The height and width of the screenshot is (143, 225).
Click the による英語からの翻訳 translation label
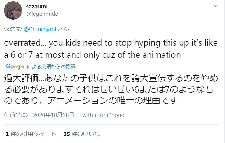click(x=51, y=67)
